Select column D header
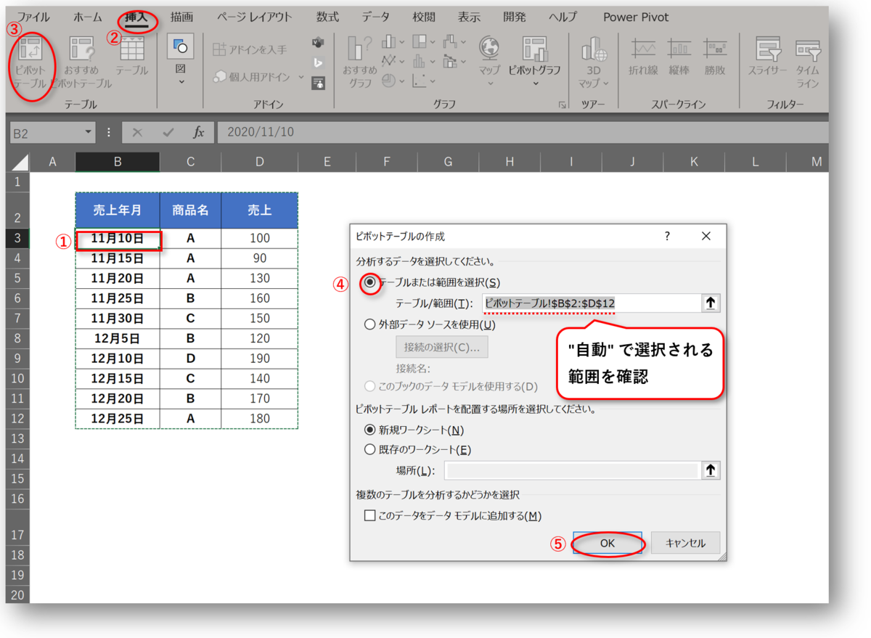Screen dimensions: 871x638 (x=259, y=162)
